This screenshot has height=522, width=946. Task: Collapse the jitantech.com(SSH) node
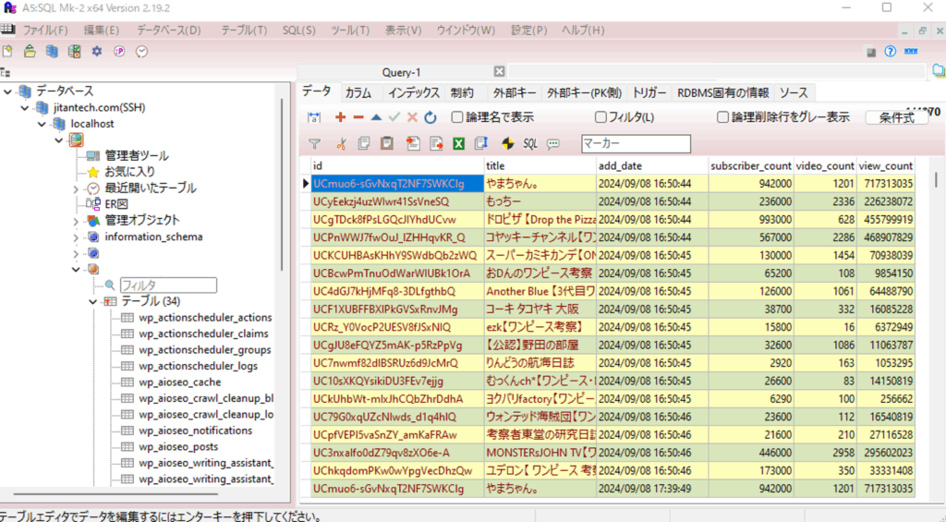point(25,108)
